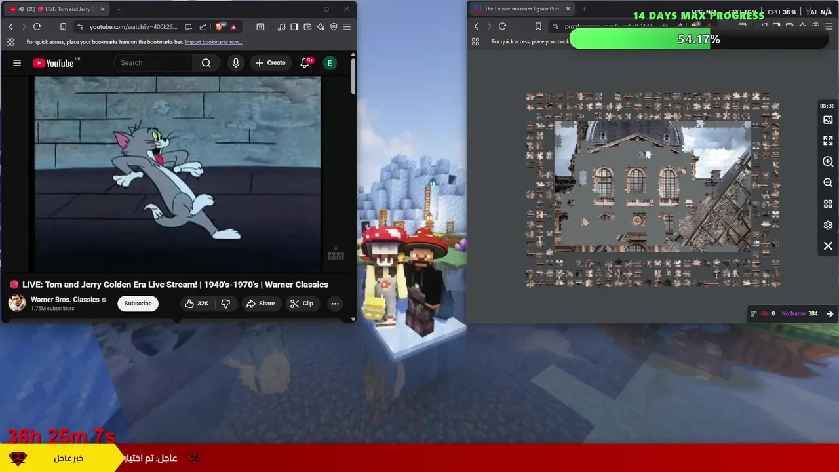Open Brave VPN shield in YouTube window toolbar
The width and height of the screenshot is (839, 472).
(334, 27)
